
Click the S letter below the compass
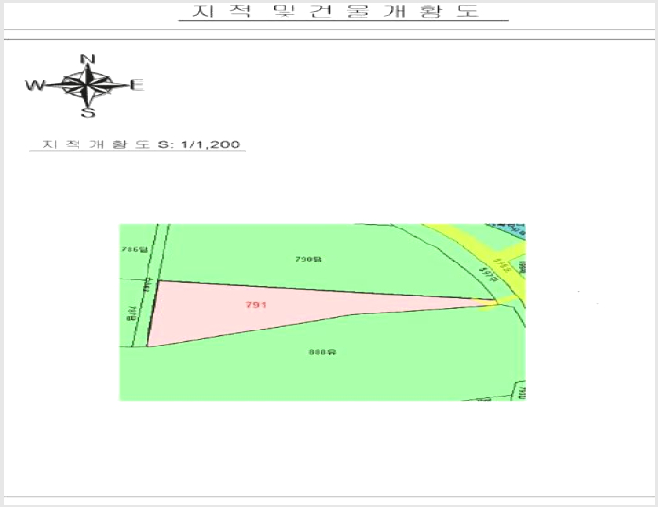88,112
